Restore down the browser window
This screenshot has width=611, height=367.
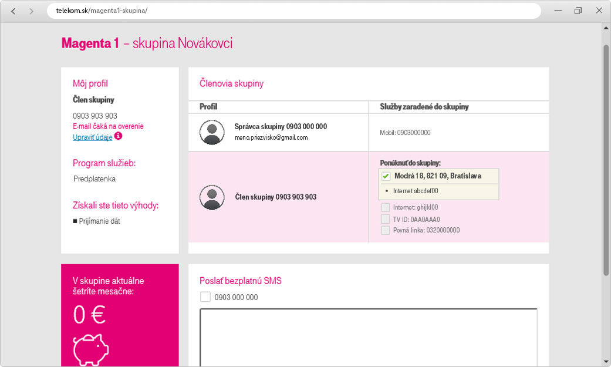(578, 11)
